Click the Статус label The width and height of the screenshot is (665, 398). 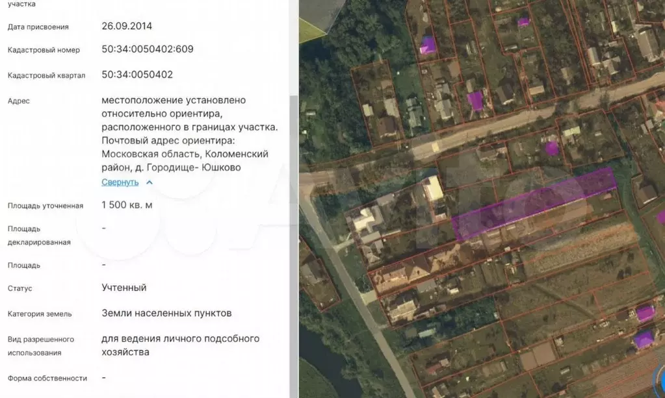pos(20,288)
